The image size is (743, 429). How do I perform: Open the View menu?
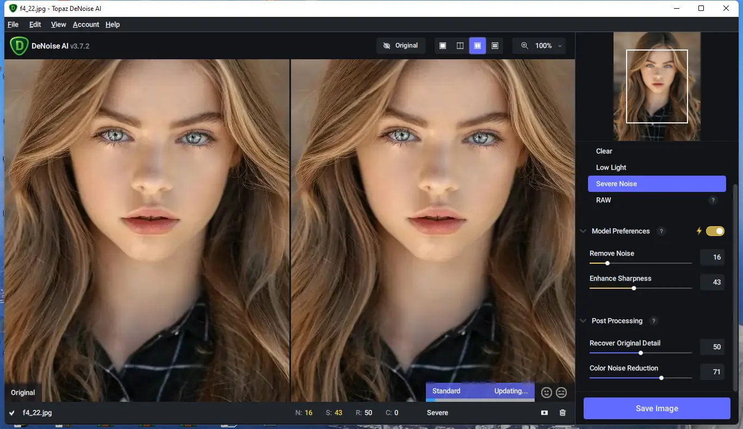[x=58, y=24]
